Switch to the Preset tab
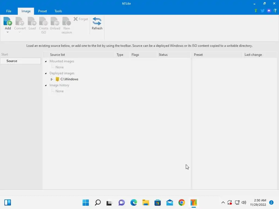This screenshot has width=279, height=209. 42,11
